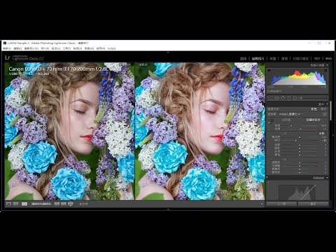Collapse the Histogram panel header triangle
Image resolution: width=336 pixels, height=252 pixels.
click(x=327, y=65)
